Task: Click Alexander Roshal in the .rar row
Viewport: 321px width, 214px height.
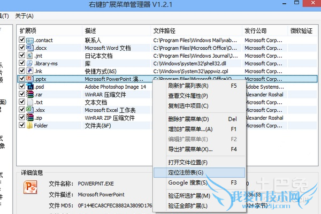Action: point(264,95)
